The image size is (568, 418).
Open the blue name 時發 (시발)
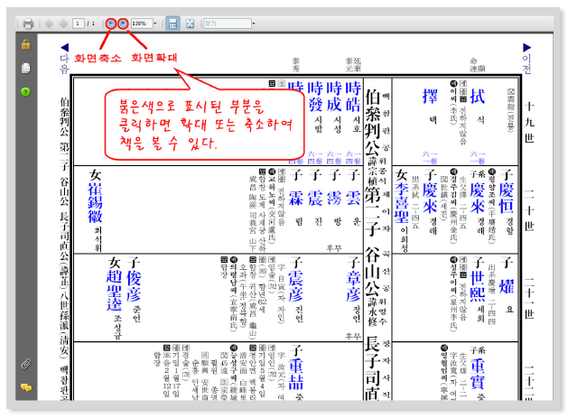click(x=315, y=97)
